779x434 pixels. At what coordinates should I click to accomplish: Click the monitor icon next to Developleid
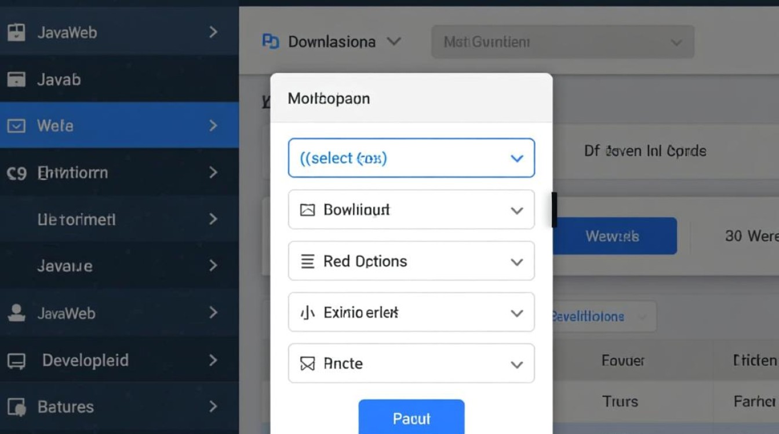[16, 361]
